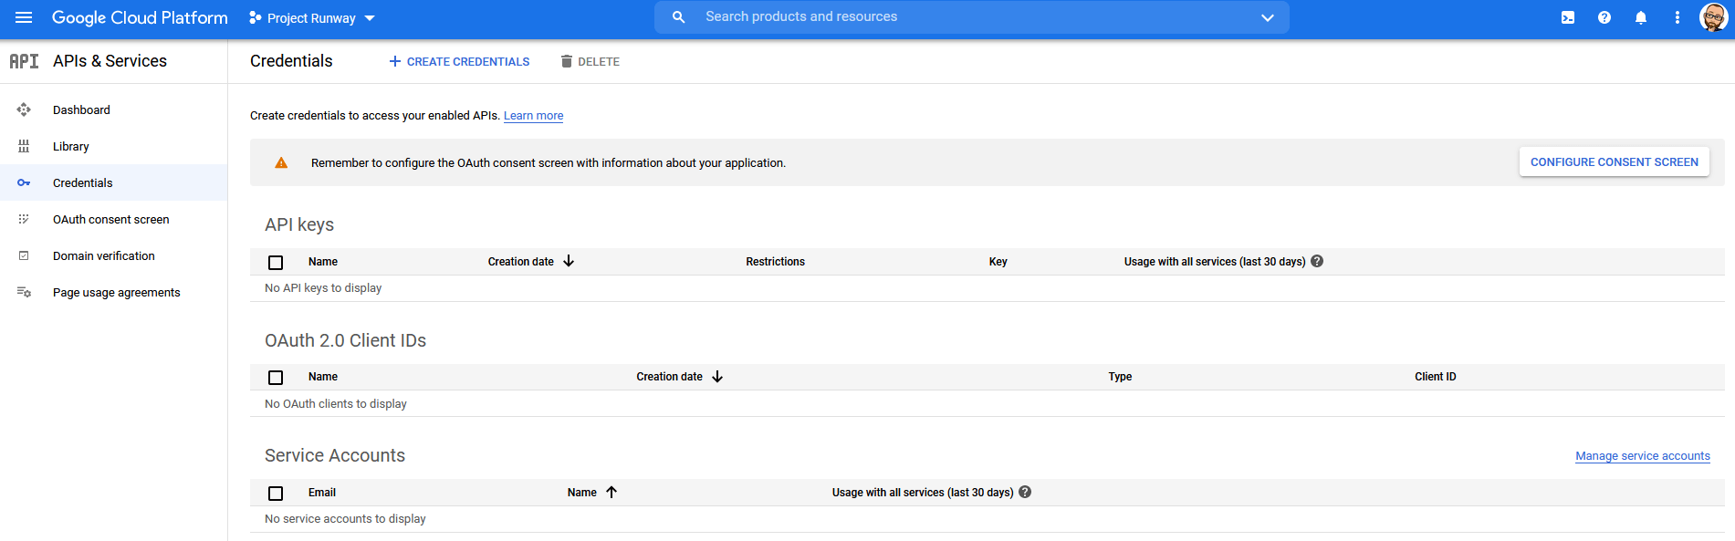Click the Service Accounts usage help icon

(x=1025, y=492)
